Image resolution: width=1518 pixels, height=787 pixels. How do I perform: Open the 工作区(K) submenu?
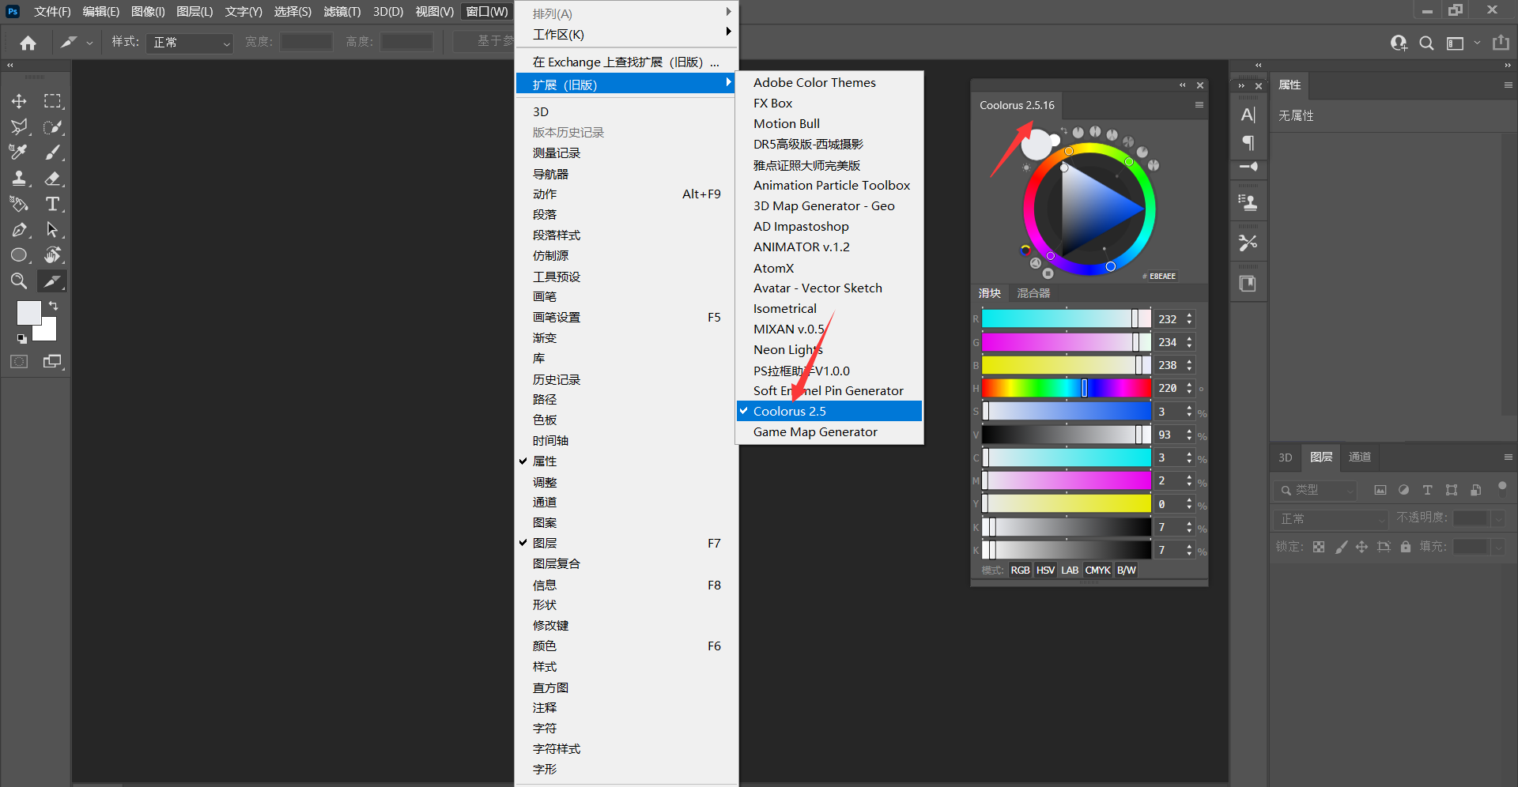point(627,34)
